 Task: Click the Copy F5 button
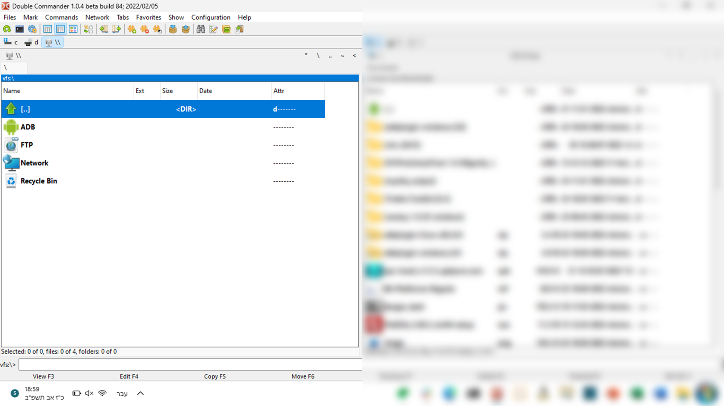coord(215,376)
